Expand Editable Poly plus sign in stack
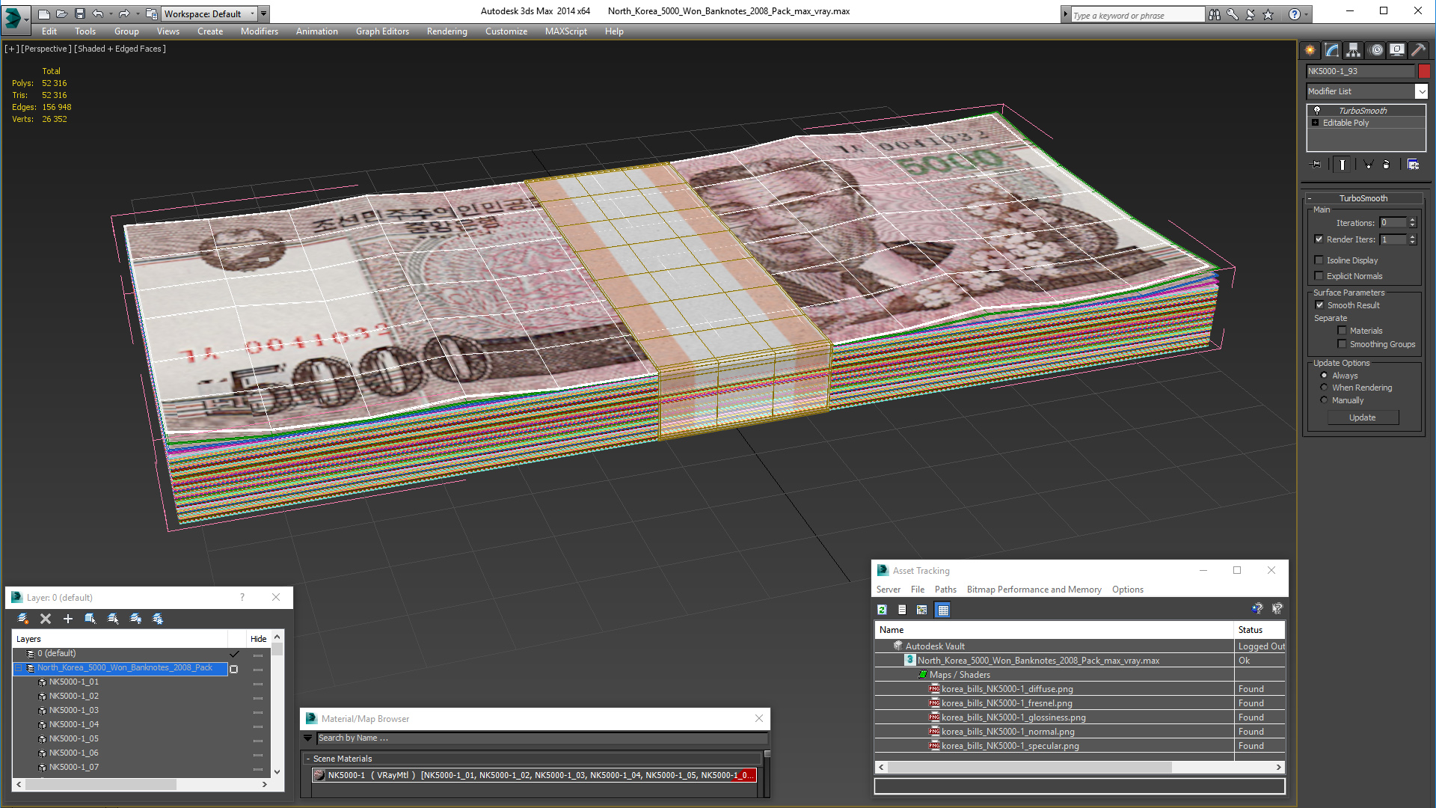Image resolution: width=1436 pixels, height=808 pixels. (x=1316, y=123)
